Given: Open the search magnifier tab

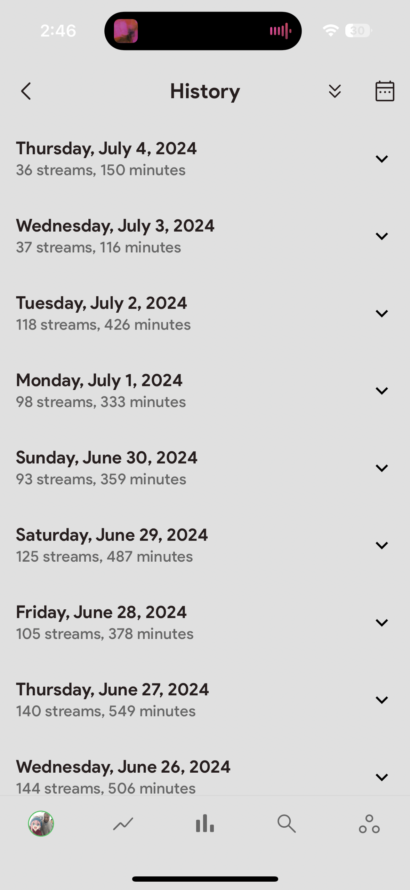Looking at the screenshot, I should pos(287,823).
